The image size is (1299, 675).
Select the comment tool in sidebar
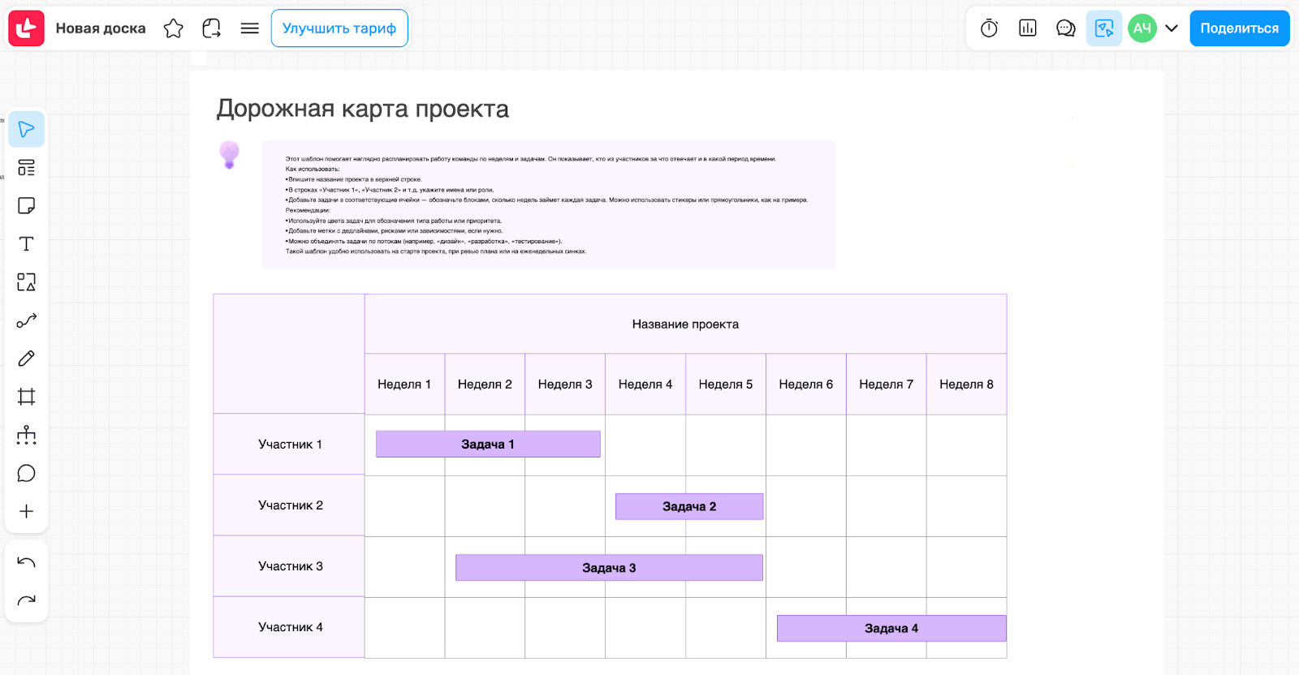tap(26, 473)
